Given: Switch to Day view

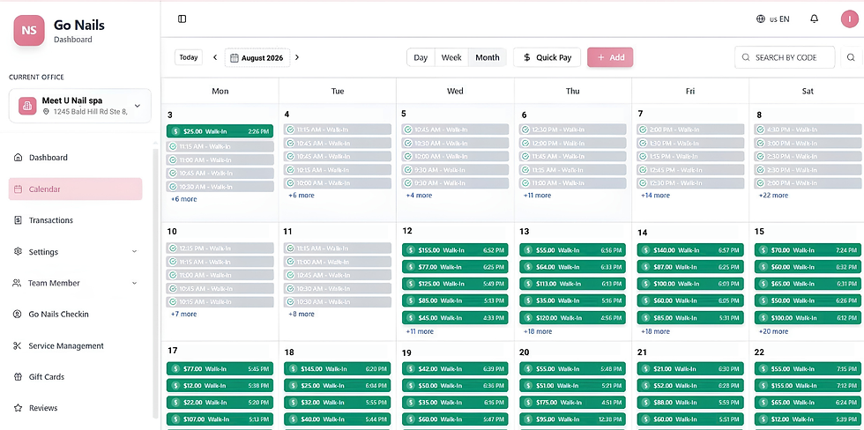Looking at the screenshot, I should [x=421, y=57].
